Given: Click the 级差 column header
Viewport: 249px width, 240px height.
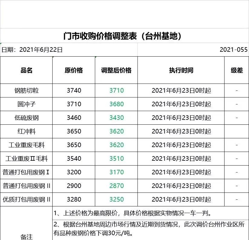Looking at the screenshot, I should pos(237,70).
